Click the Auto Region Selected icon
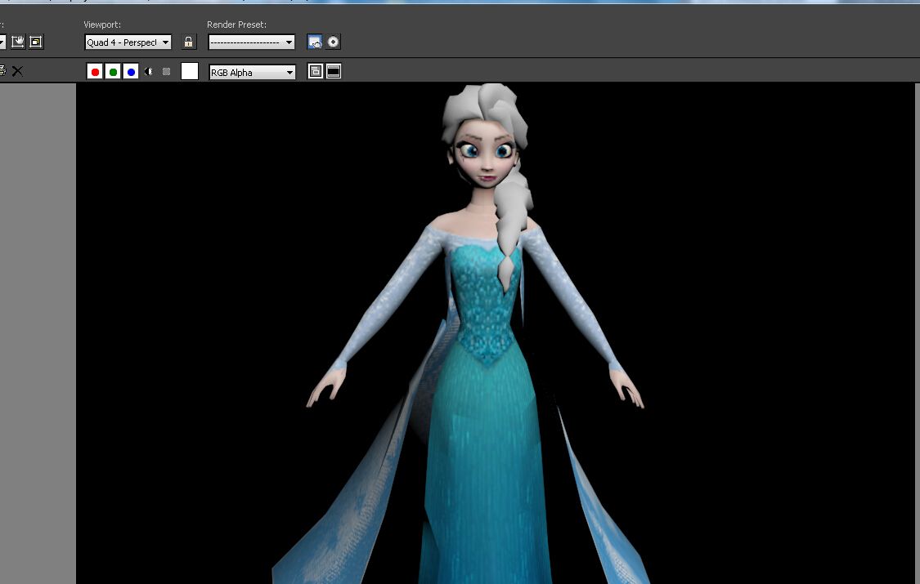Viewport: 920px width, 584px height. click(36, 42)
